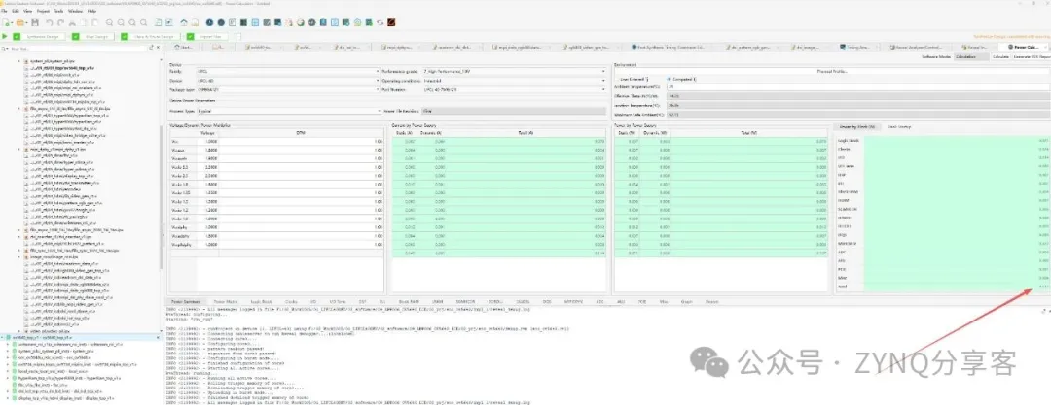1051x405 pixels.
Task: Open the Project menu
Action: [44, 12]
